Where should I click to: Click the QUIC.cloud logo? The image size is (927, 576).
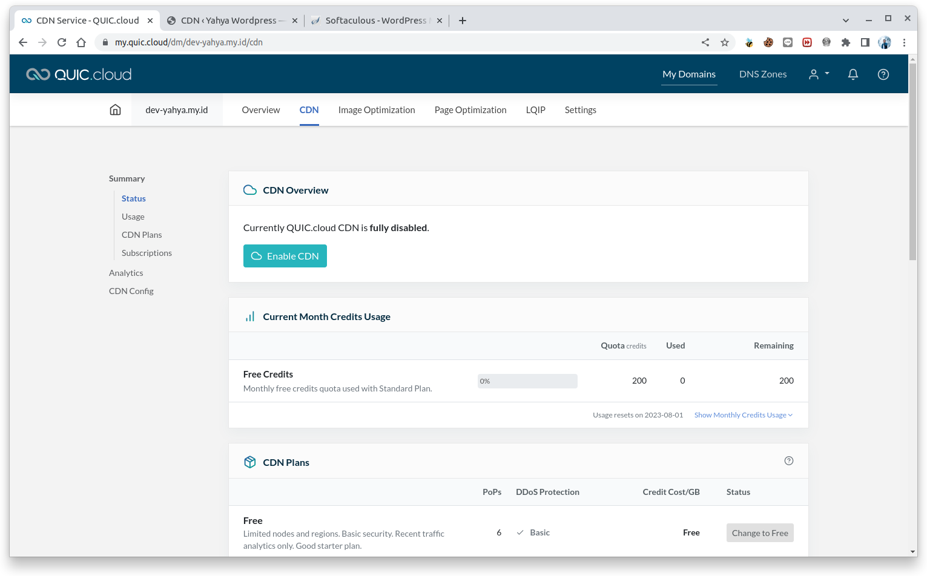click(x=78, y=74)
